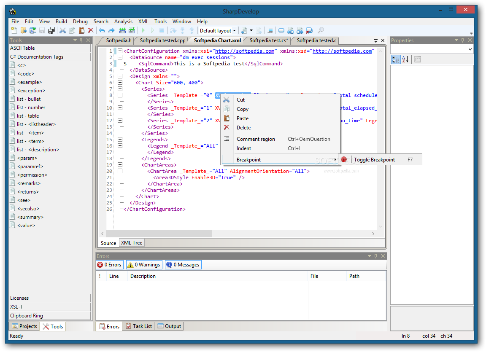This screenshot has height=352, width=486.
Task: Open the Output bottom tab
Action: coord(169,326)
